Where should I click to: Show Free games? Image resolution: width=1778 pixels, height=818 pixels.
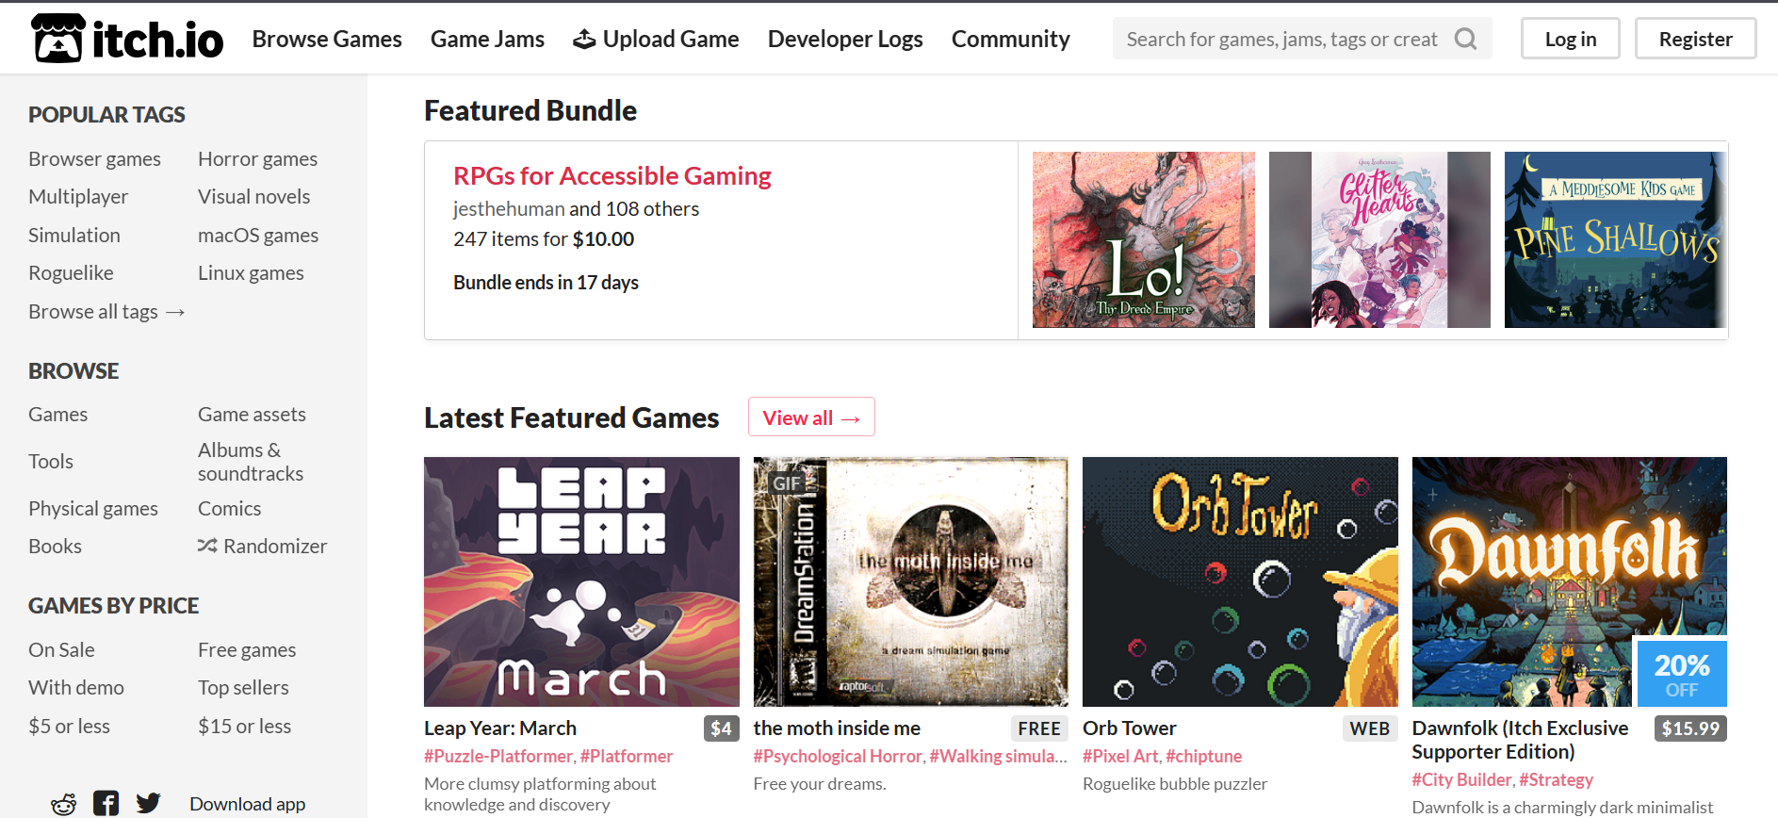[x=247, y=650]
